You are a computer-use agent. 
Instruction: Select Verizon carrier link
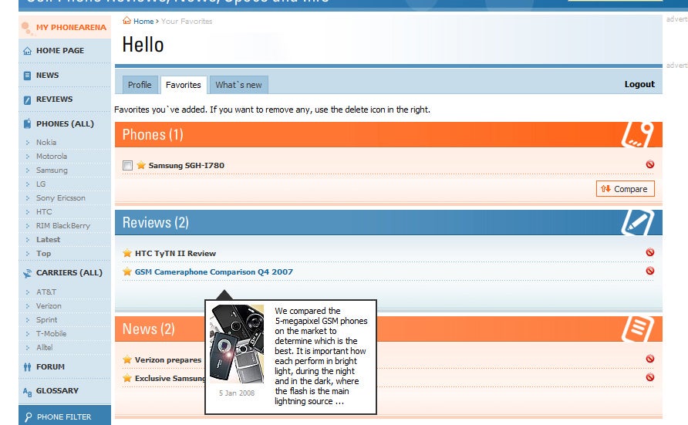[x=49, y=305]
